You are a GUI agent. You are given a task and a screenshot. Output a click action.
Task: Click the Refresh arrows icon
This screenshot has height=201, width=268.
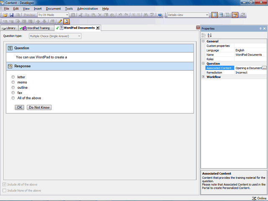[243, 15]
